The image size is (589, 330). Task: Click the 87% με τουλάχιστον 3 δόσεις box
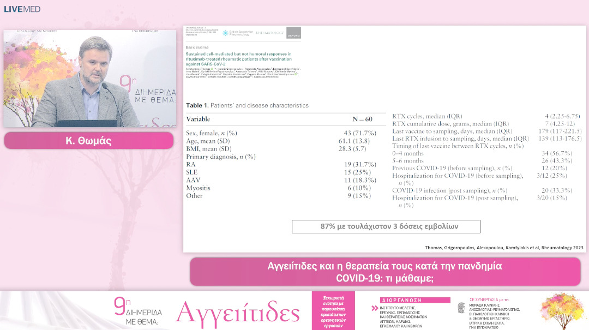coord(386,226)
